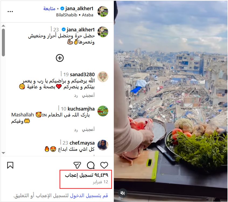Open jana_alkher1 profile picture in header

click(103, 12)
